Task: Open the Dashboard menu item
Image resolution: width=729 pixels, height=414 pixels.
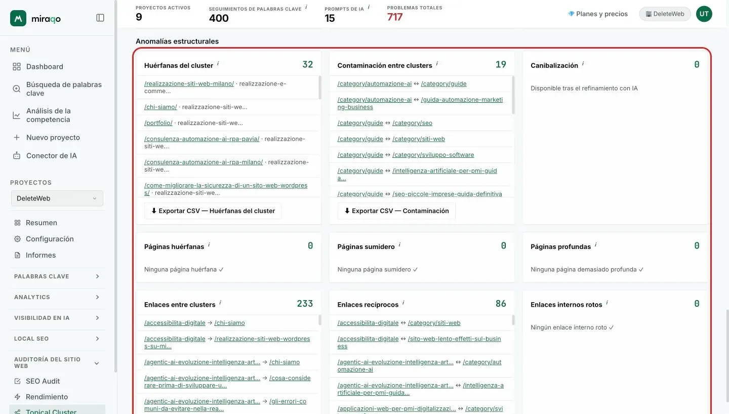Action: [x=45, y=66]
